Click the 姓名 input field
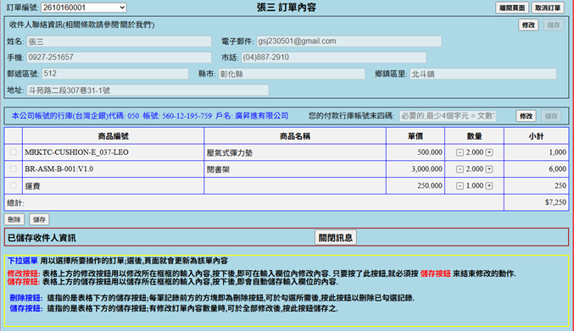 coord(119,41)
